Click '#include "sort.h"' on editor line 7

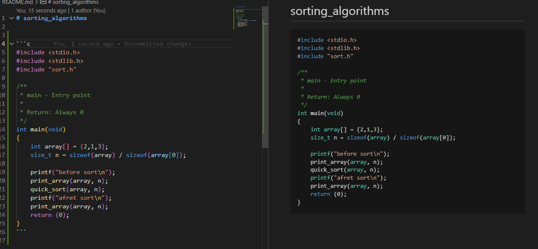[x=46, y=70]
